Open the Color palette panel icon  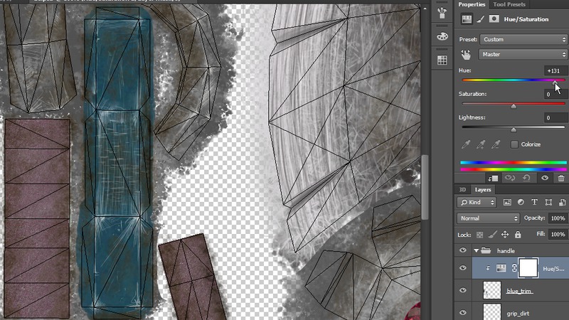click(442, 36)
